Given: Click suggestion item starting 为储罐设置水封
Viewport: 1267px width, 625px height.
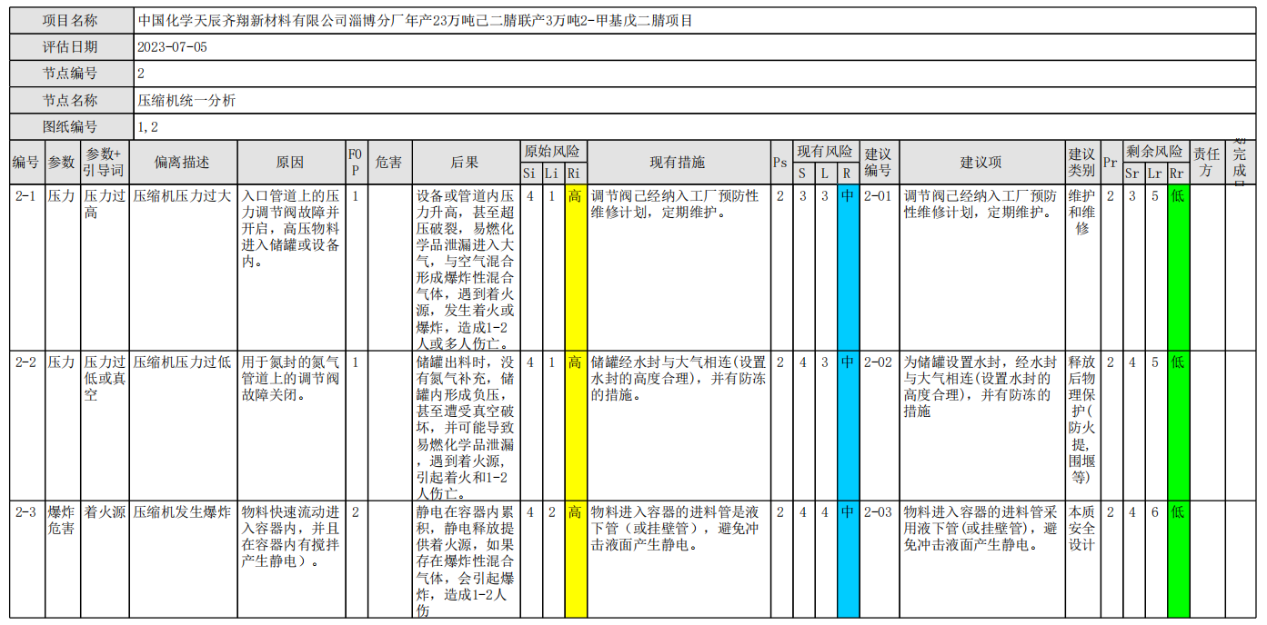Looking at the screenshot, I should (981, 423).
